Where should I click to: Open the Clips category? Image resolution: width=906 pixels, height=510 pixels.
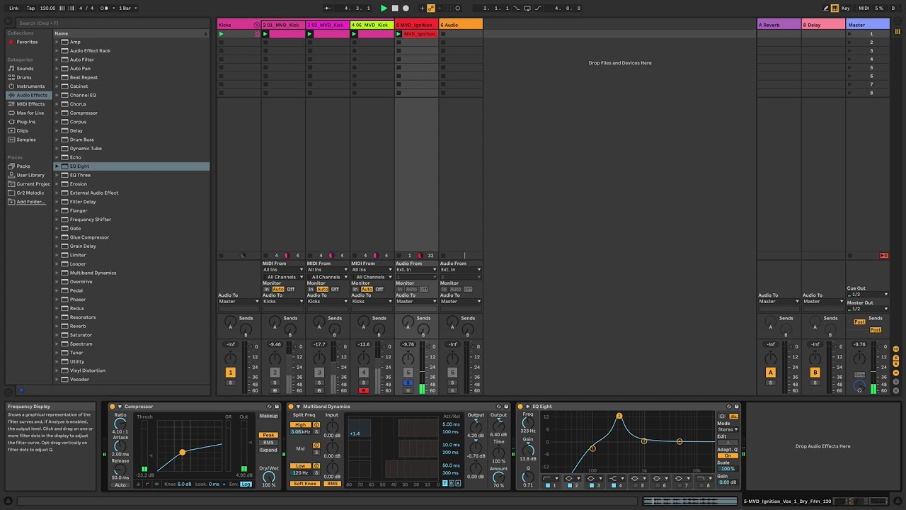pos(23,130)
